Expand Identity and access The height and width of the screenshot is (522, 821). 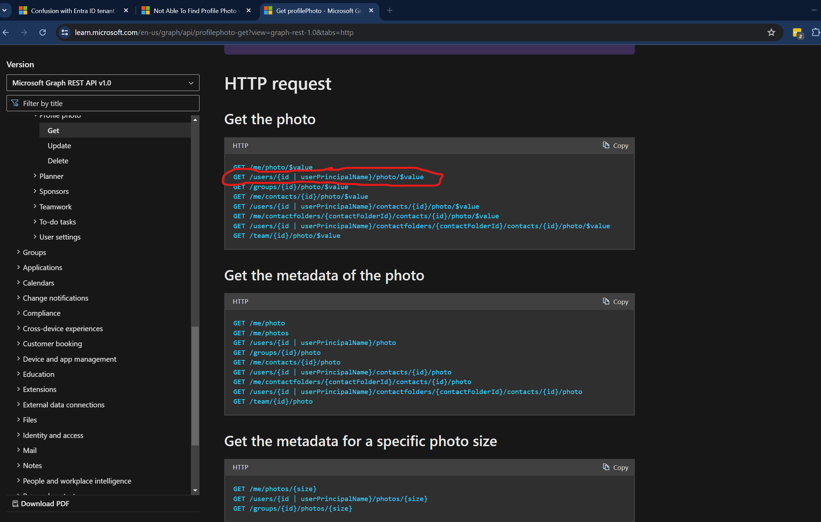(53, 436)
